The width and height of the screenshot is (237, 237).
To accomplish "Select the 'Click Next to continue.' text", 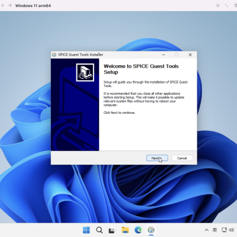I will click(x=119, y=113).
